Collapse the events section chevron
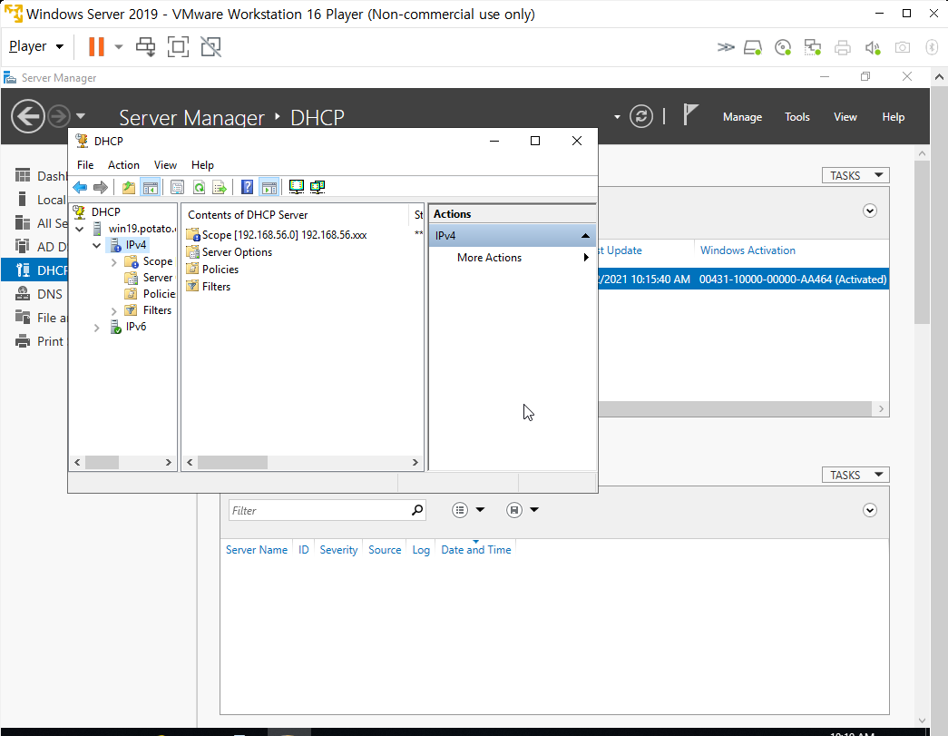Image resolution: width=948 pixels, height=736 pixels. pyautogui.click(x=869, y=510)
